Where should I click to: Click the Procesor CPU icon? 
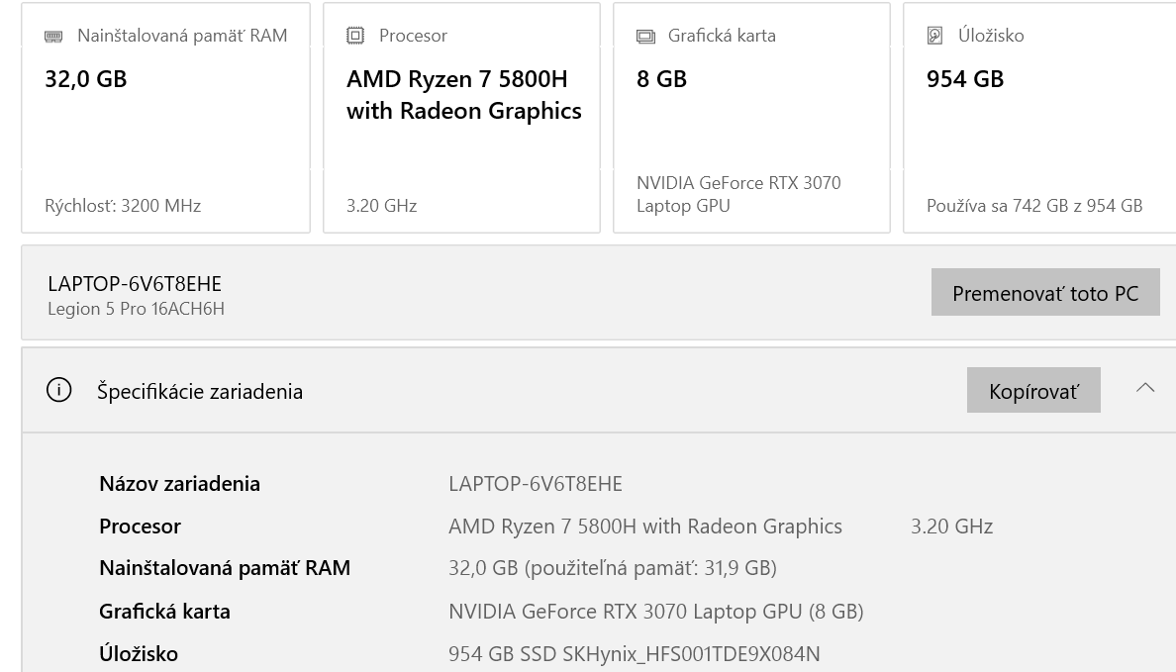tap(355, 36)
